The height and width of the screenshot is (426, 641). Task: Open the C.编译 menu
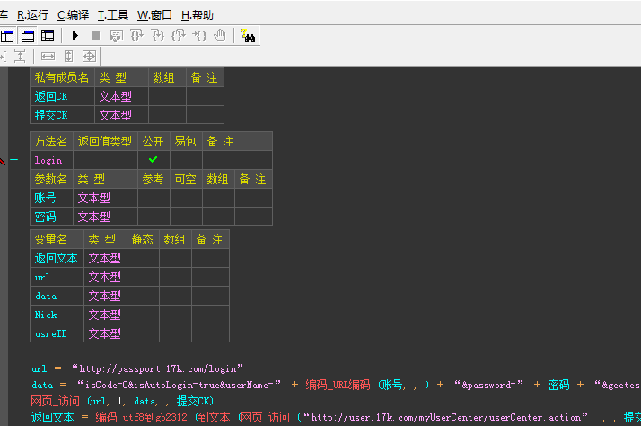click(74, 15)
